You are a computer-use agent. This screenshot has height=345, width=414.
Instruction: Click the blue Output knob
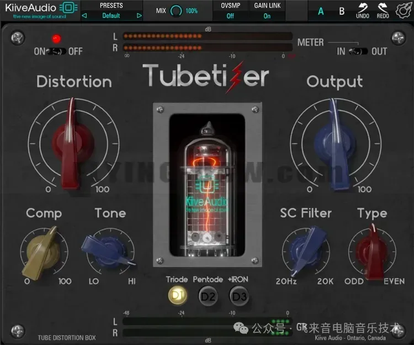(335, 144)
